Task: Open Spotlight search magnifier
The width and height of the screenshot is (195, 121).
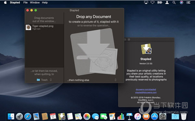Action: pos(174,3)
